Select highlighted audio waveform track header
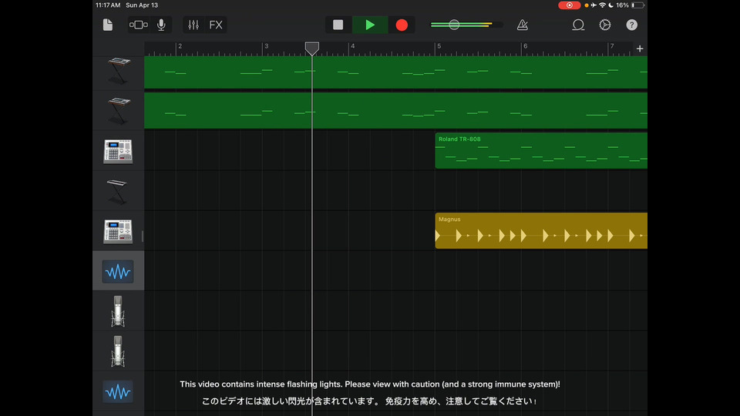740x416 pixels. pos(118,271)
